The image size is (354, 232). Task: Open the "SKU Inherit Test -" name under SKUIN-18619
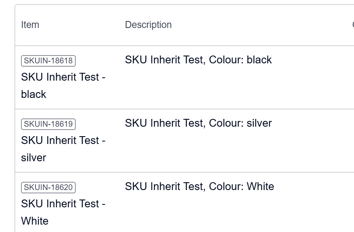[63, 141]
